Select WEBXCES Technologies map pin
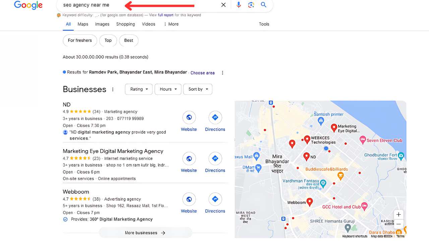The height and width of the screenshot is (241, 429). point(307,139)
